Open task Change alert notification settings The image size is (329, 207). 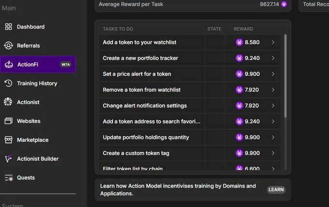click(x=145, y=106)
